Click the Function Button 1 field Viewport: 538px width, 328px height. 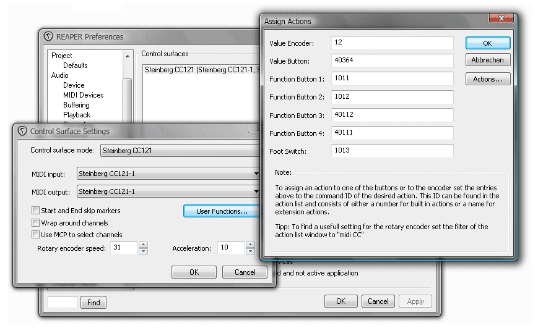[x=392, y=78]
